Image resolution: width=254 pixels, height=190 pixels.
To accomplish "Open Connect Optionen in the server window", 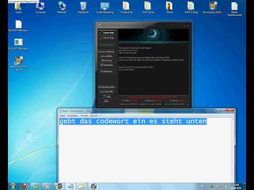I will click(106, 52).
